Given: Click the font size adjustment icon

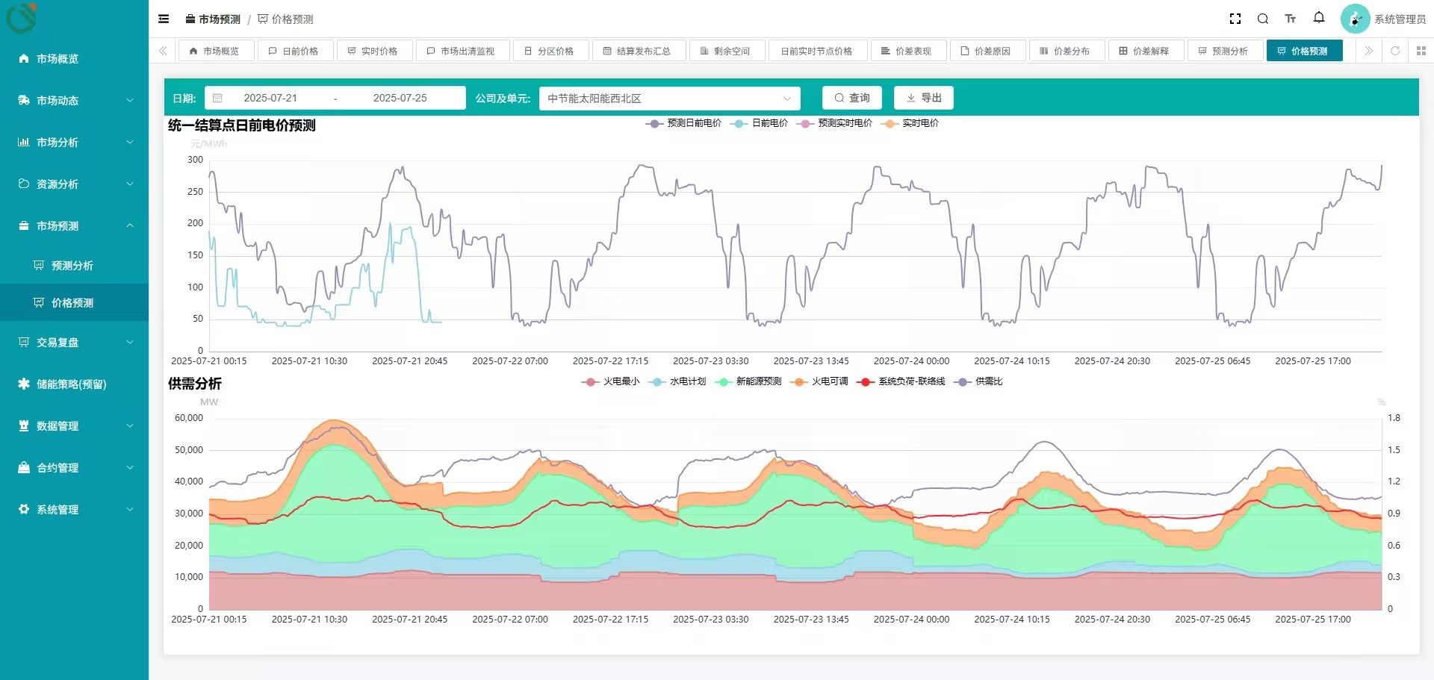Looking at the screenshot, I should point(1290,19).
